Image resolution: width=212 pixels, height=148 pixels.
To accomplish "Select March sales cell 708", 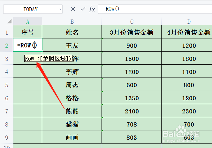I will (132, 124).
